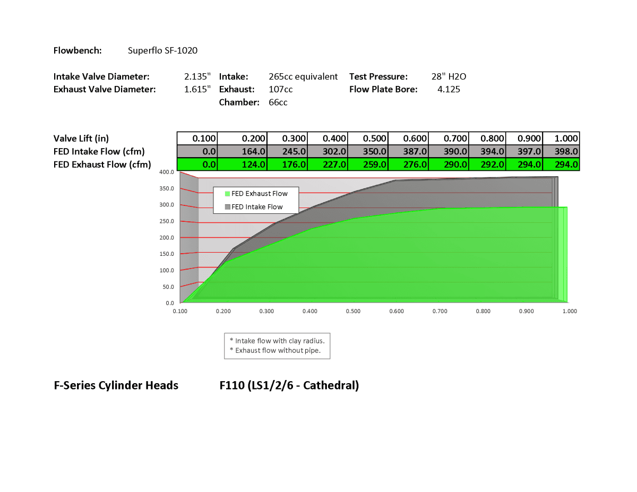Click the 1.000 valve lift table header cell

click(562, 138)
